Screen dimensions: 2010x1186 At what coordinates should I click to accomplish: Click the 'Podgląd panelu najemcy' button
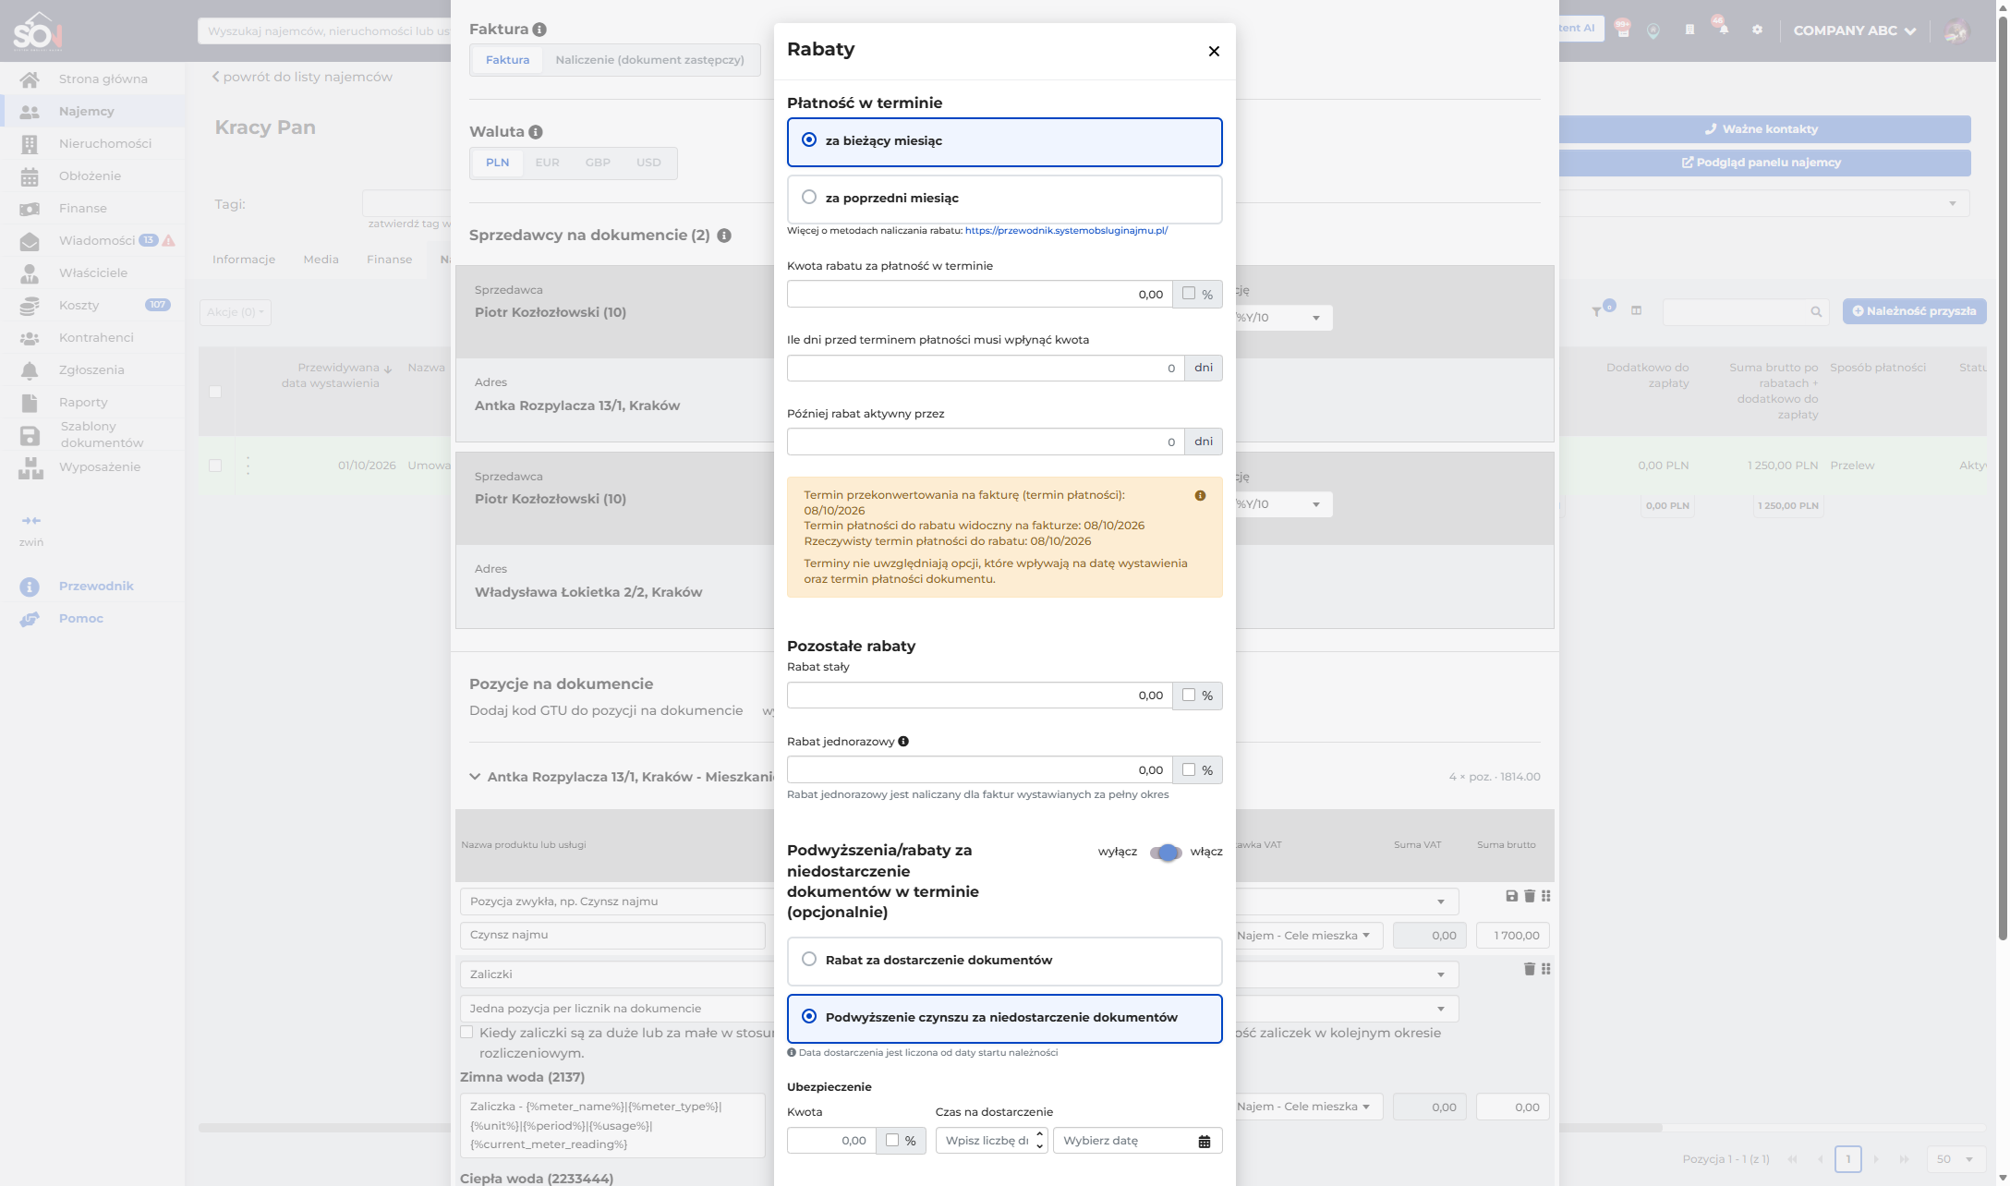(x=1764, y=163)
